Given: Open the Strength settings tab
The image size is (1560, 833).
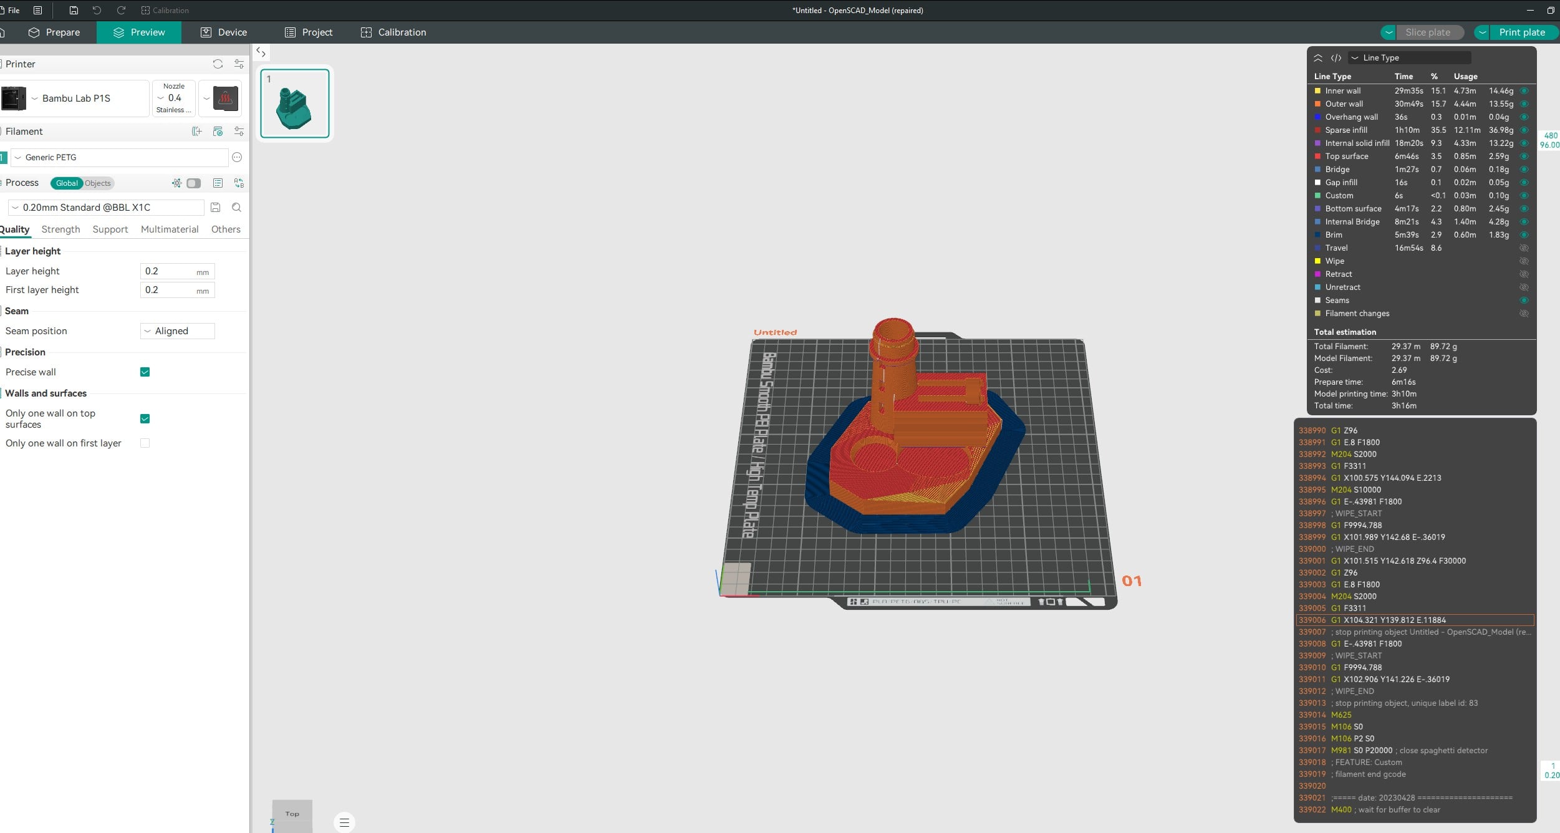Looking at the screenshot, I should (60, 229).
